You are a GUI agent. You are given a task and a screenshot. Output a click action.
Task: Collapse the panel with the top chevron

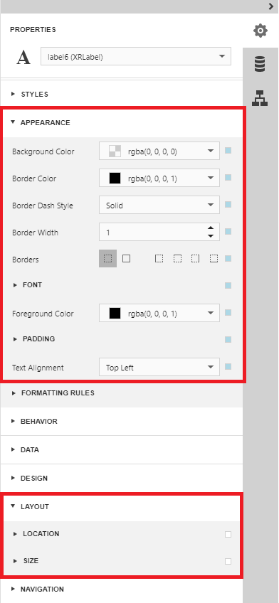coord(271,6)
